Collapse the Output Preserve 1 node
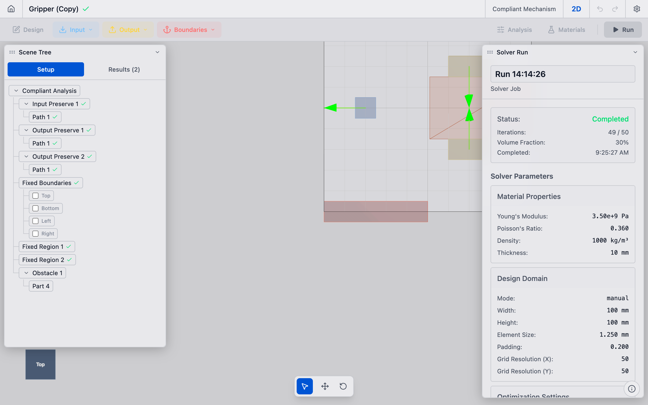648x405 pixels. click(26, 130)
